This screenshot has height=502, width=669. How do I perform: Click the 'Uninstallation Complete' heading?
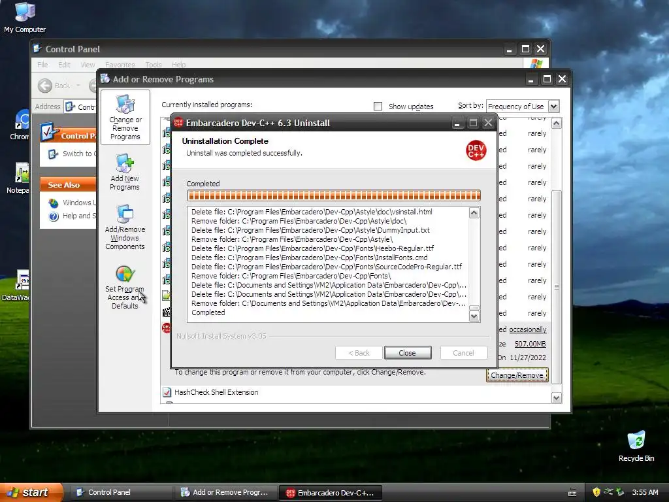point(225,141)
